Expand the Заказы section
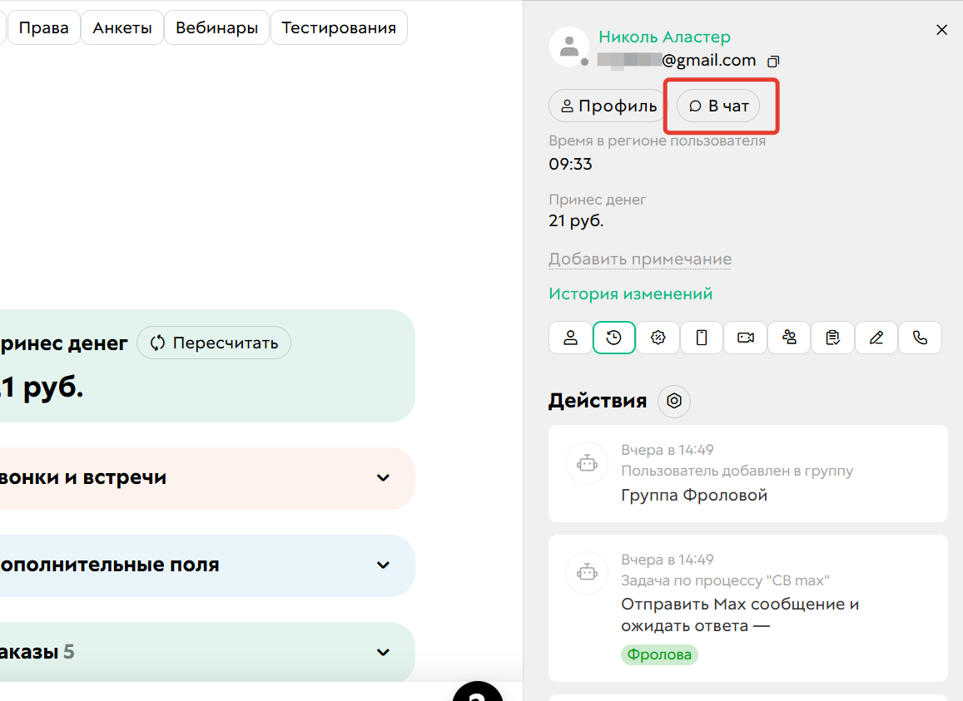Screen dimensions: 963x701 pos(383,653)
